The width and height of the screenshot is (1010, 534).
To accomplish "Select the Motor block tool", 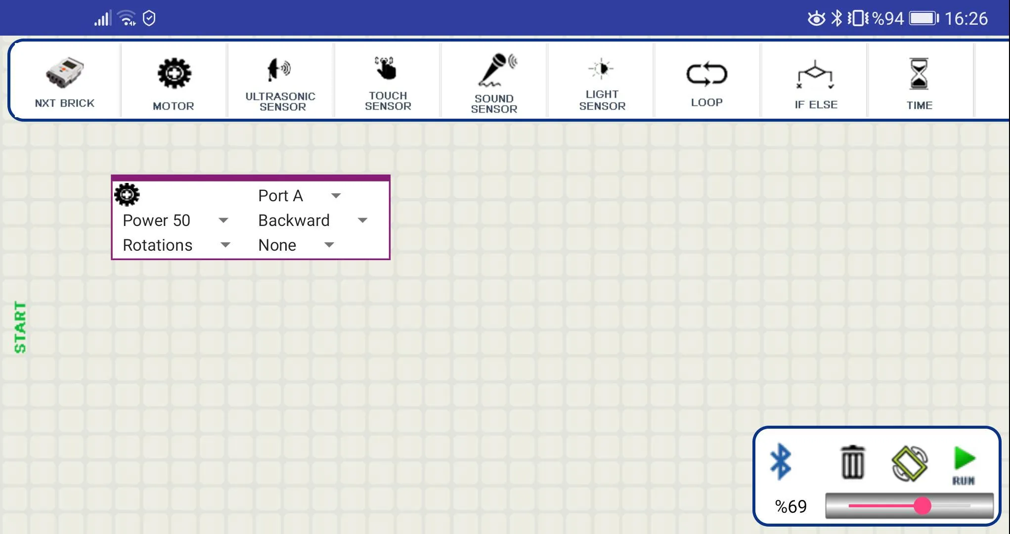I will (173, 80).
